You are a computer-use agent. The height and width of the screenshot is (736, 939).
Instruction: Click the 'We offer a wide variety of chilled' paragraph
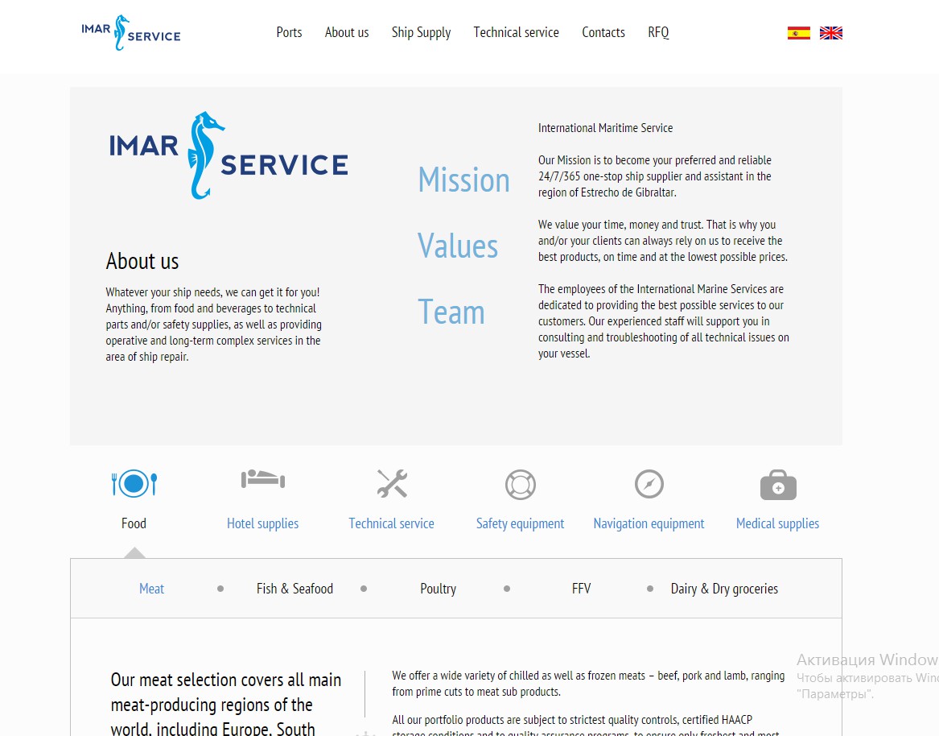[x=588, y=684]
